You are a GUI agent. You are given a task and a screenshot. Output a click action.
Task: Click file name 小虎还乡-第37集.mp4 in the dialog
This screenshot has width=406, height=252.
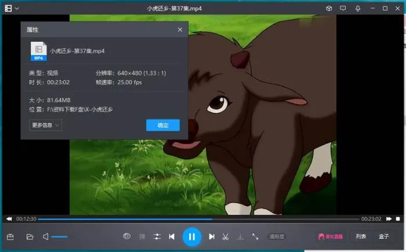click(77, 51)
